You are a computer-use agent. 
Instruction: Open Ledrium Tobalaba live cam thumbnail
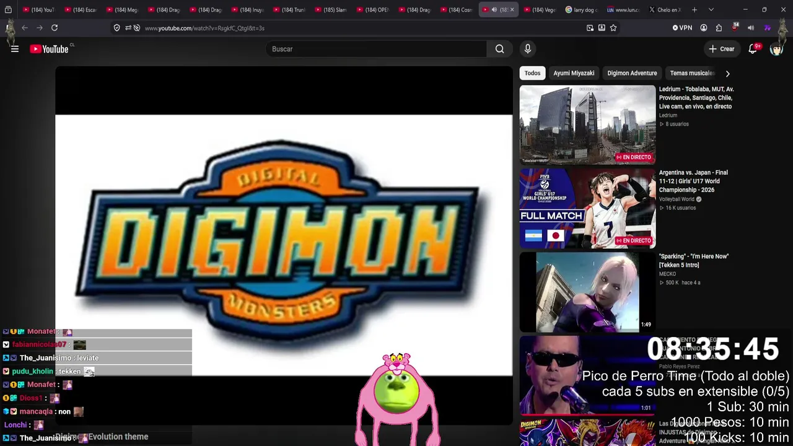coord(587,125)
